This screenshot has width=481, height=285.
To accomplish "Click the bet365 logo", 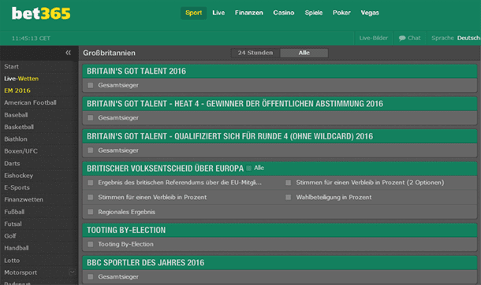I will (41, 13).
